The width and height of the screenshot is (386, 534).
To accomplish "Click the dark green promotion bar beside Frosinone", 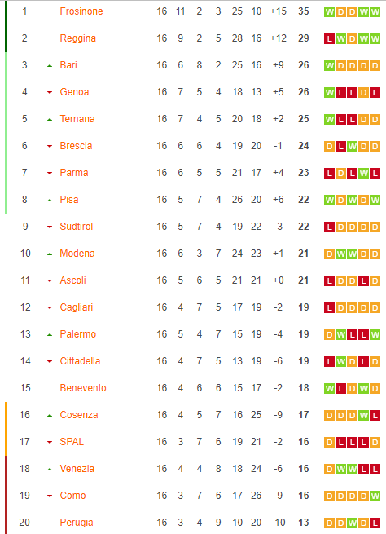I will pyautogui.click(x=6, y=27).
